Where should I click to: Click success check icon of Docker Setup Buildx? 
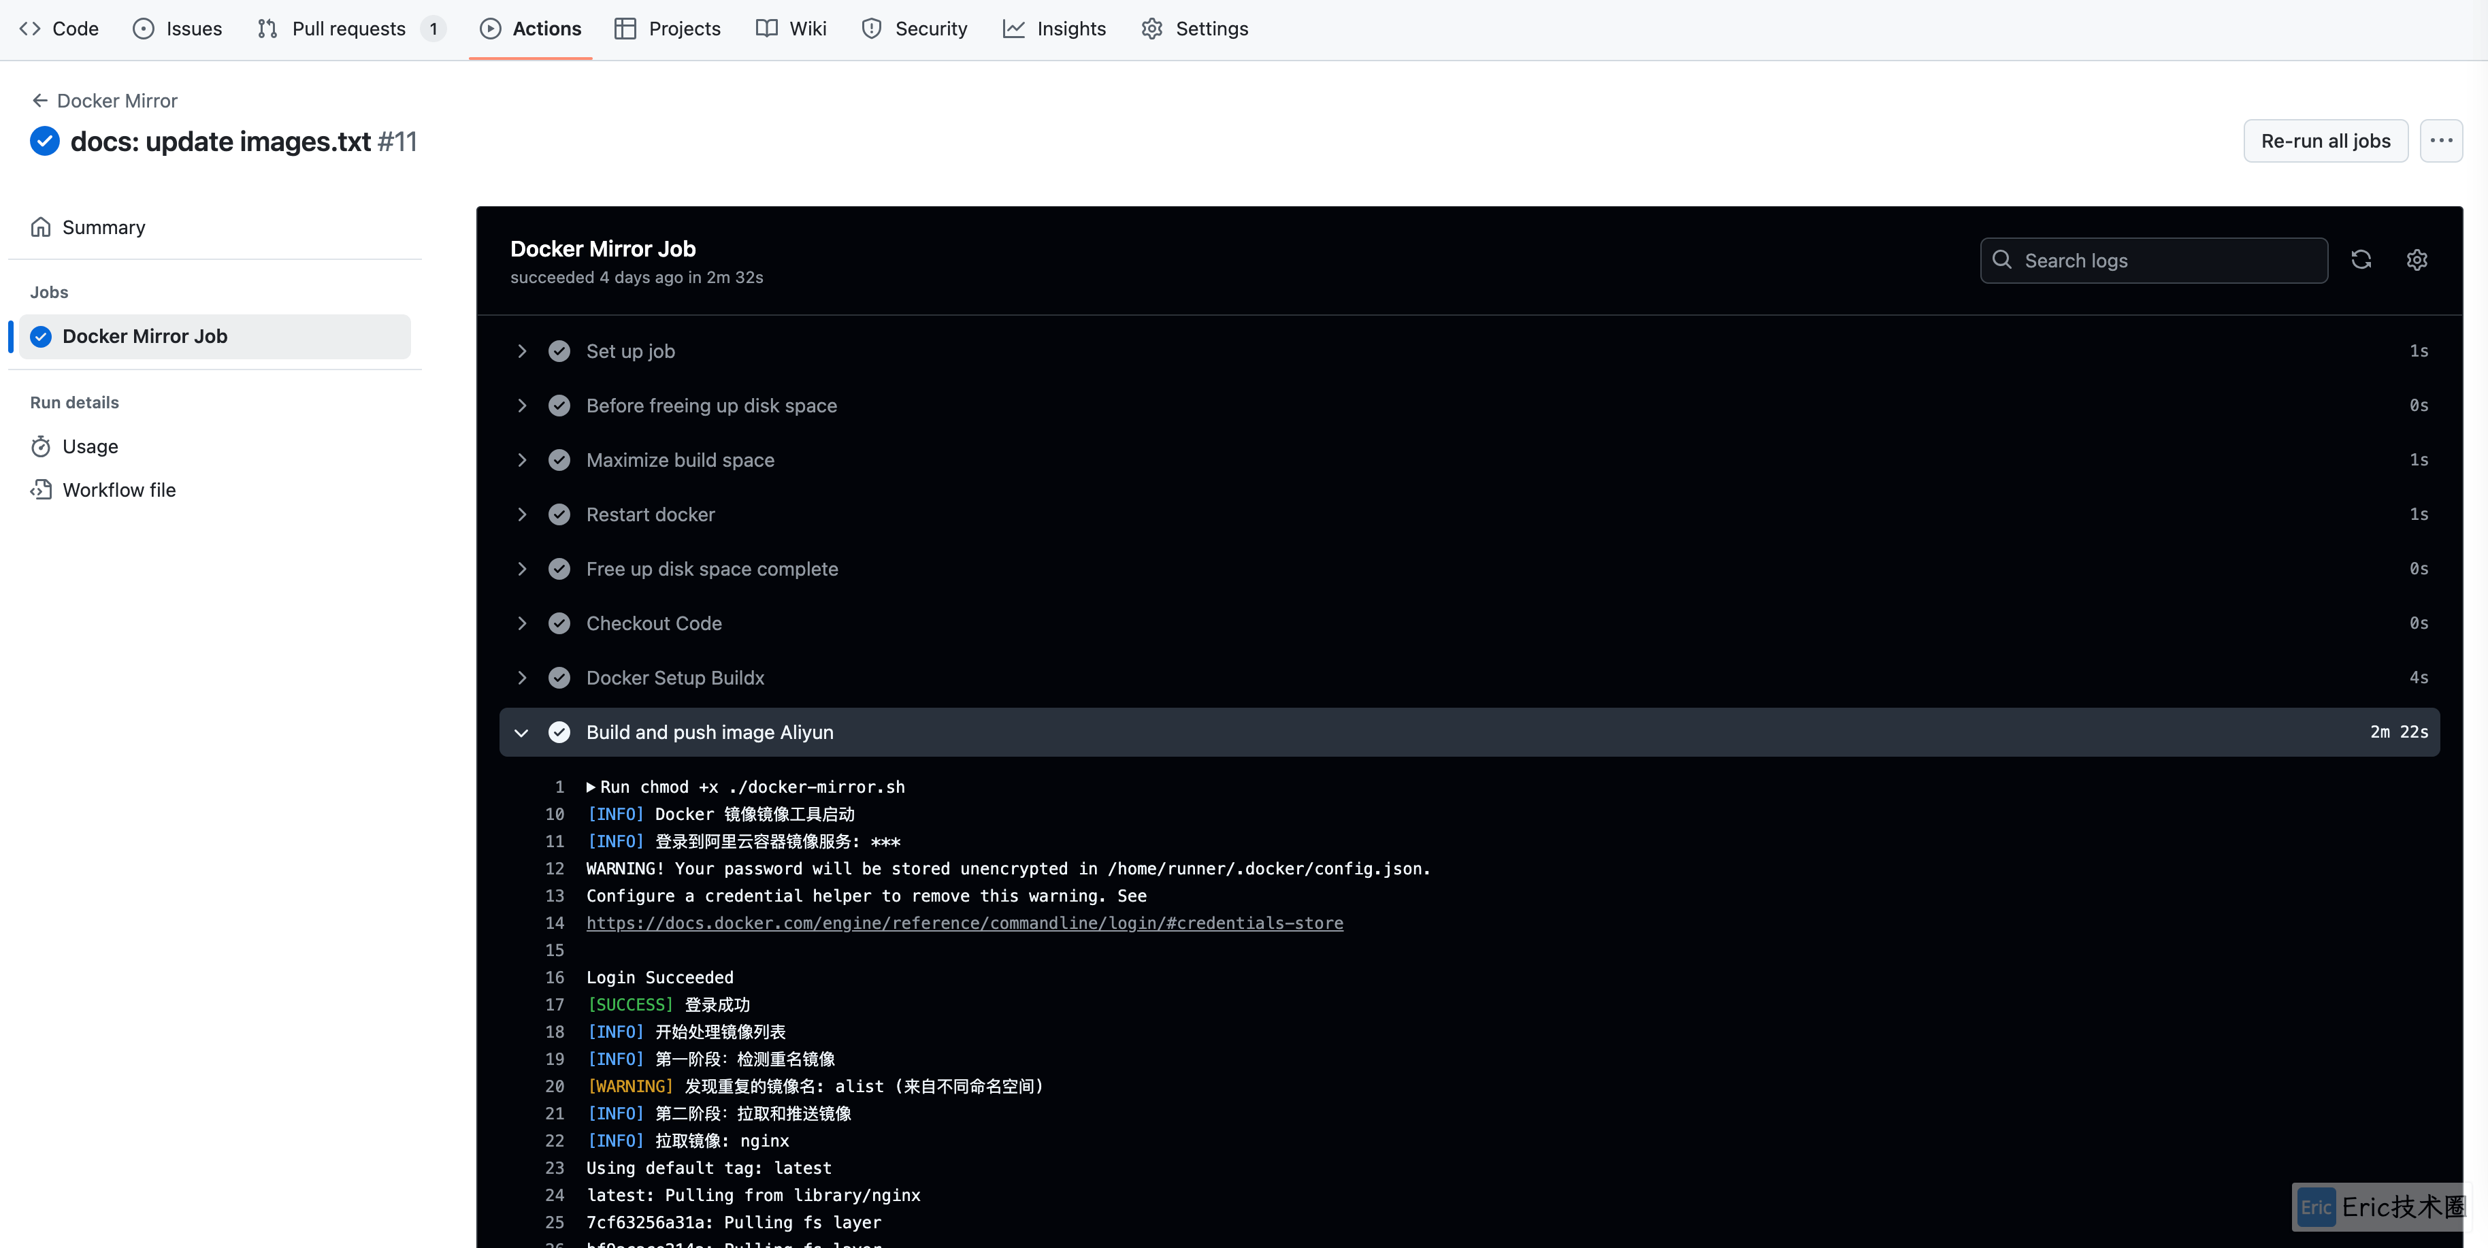tap(559, 677)
